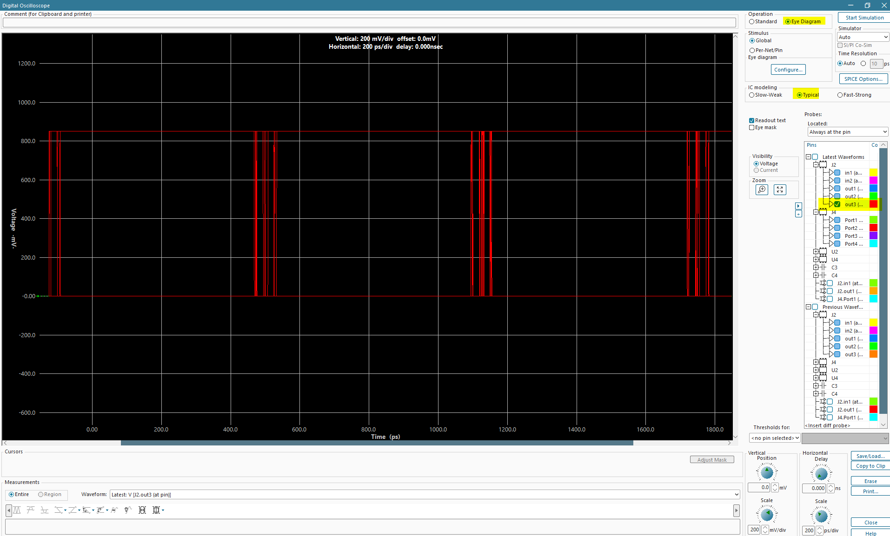The width and height of the screenshot is (890, 536).
Task: Switch operation to Standard mode
Action: (751, 21)
